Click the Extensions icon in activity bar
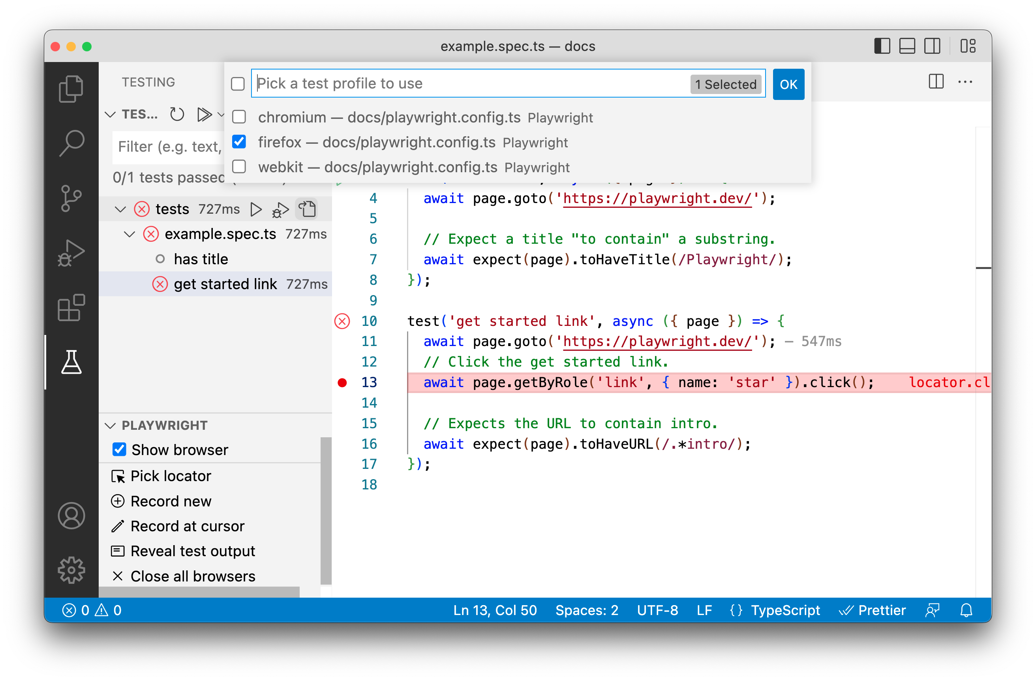This screenshot has height=681, width=1036. coord(71,308)
